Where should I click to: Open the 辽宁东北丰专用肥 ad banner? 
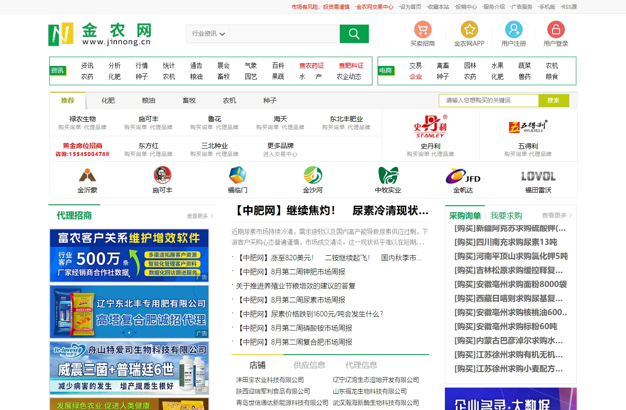pos(129,312)
